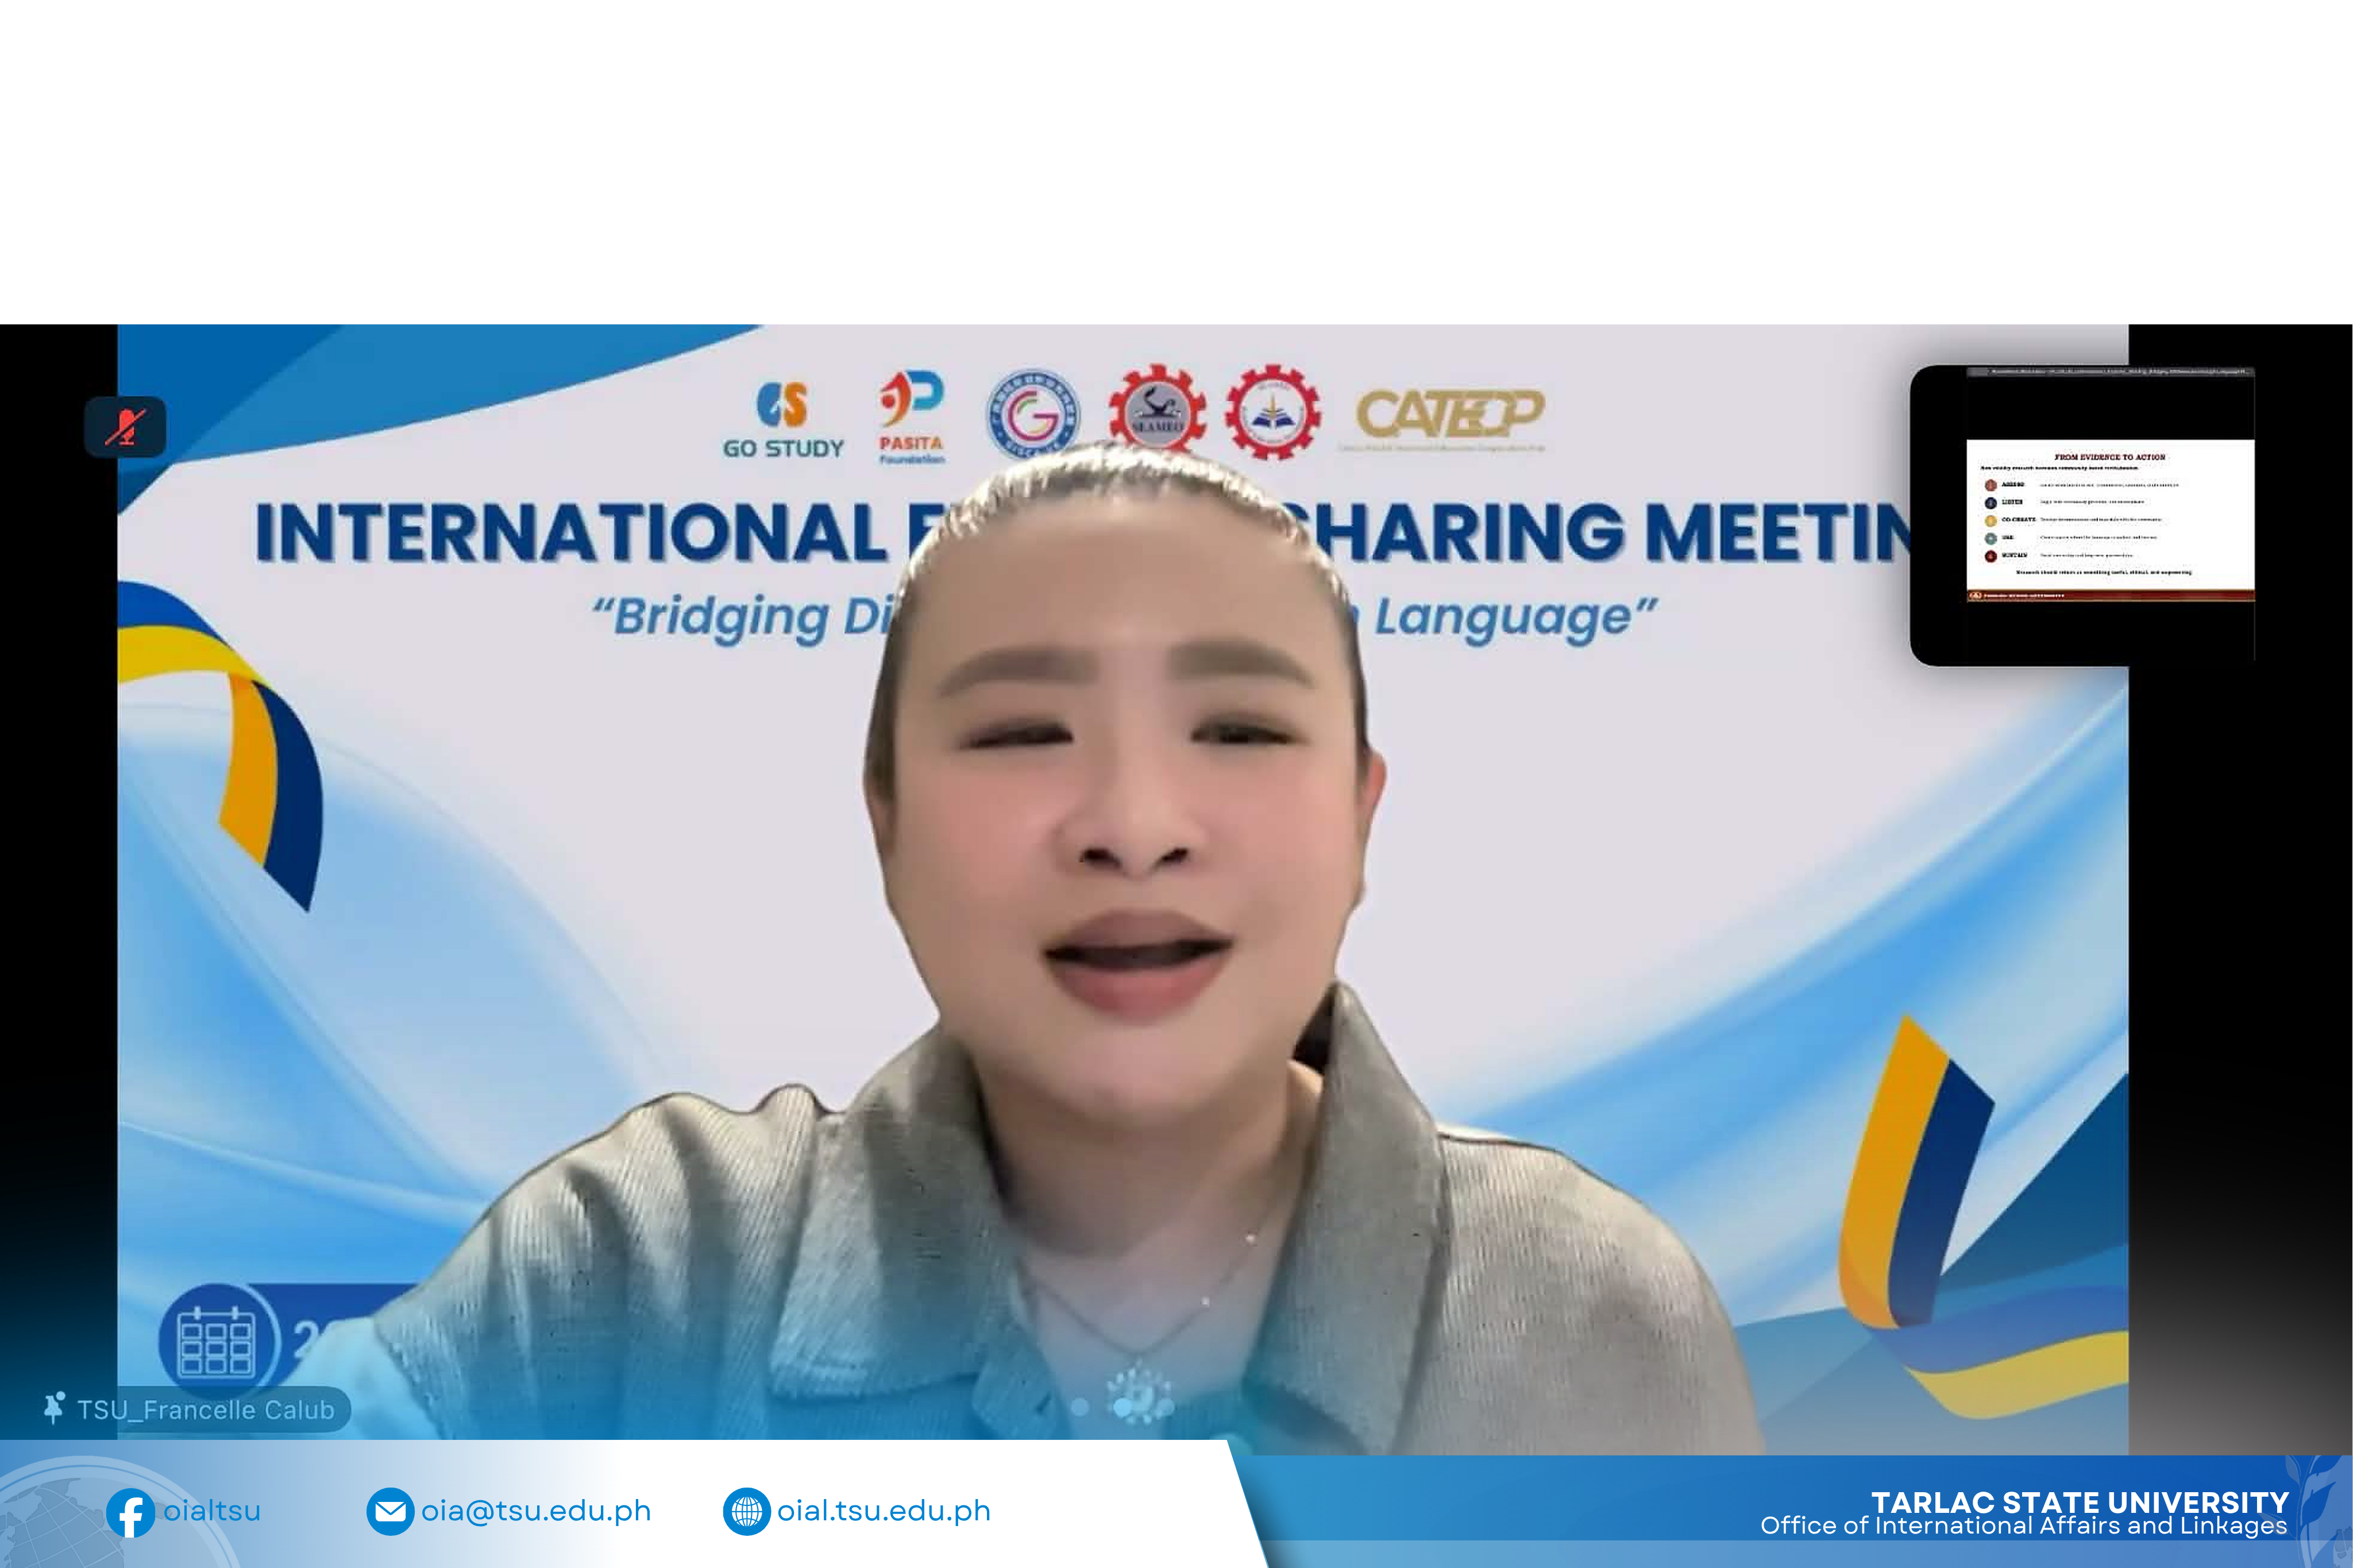Viewport: 2353px width, 1568px height.
Task: Open the oial.tsu.edu.ph website link
Action: (x=884, y=1511)
